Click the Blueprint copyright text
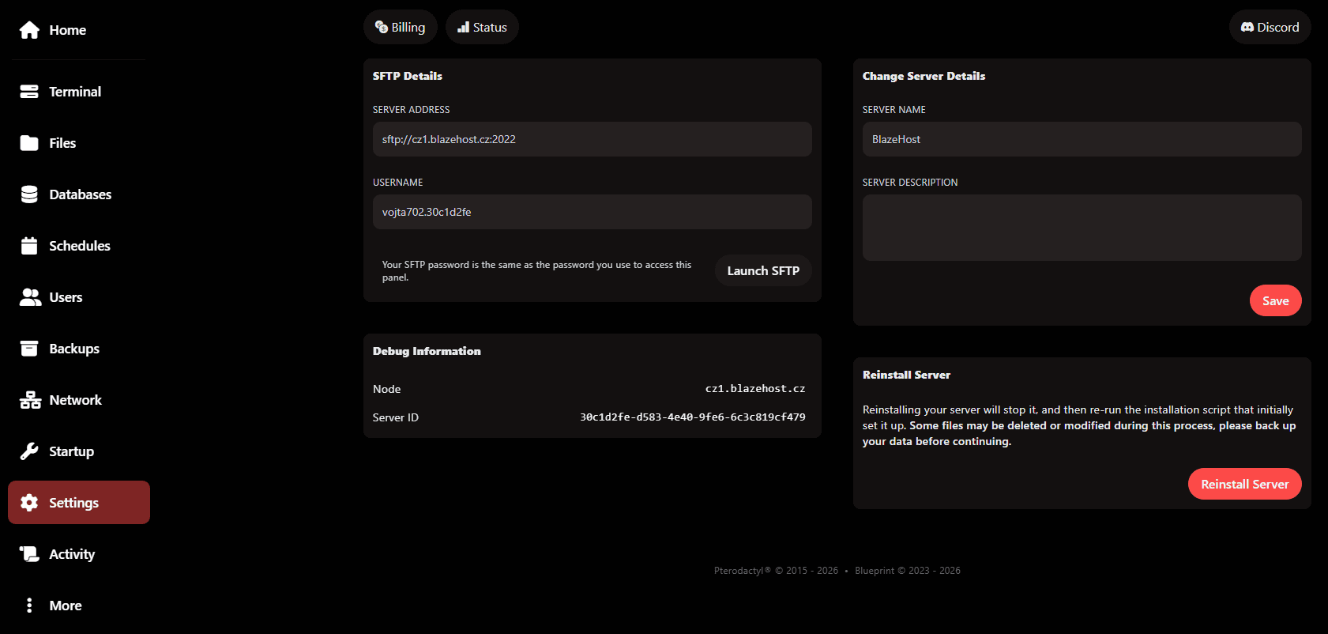The image size is (1328, 634). (x=908, y=571)
